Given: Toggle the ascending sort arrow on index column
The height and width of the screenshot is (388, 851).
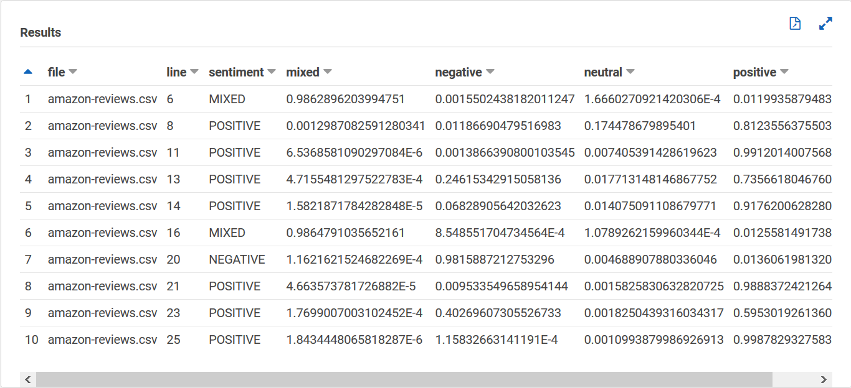Looking at the screenshot, I should (27, 71).
